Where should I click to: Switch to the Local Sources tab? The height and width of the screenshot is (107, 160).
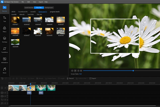(29, 7)
